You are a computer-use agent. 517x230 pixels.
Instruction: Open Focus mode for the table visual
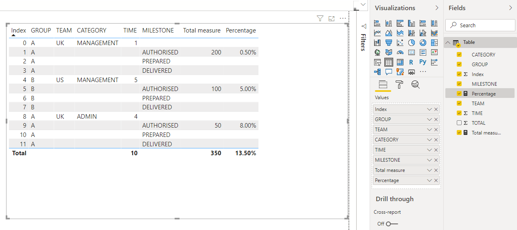tap(331, 18)
